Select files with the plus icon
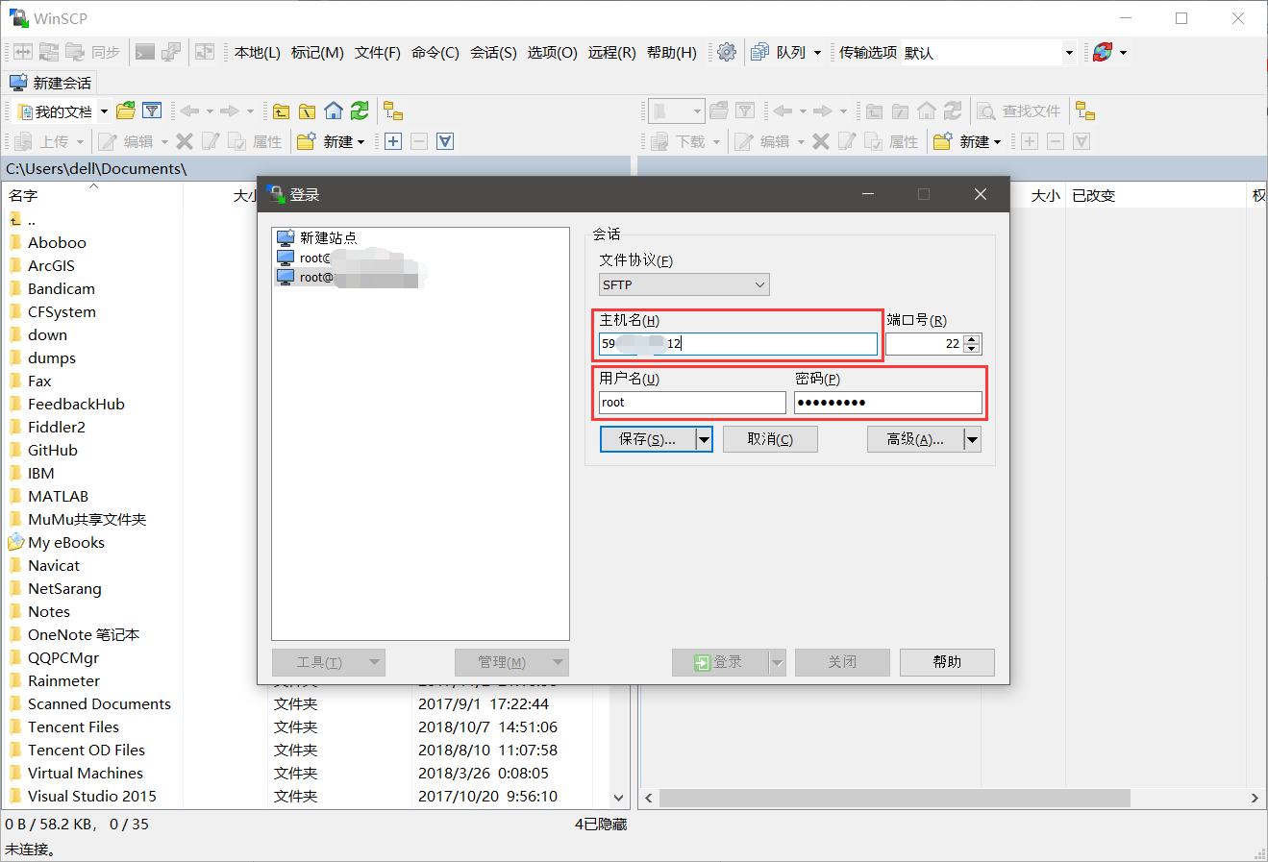This screenshot has height=862, width=1268. [393, 141]
